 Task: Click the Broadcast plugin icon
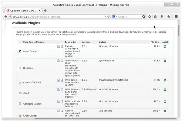click(20, 68)
